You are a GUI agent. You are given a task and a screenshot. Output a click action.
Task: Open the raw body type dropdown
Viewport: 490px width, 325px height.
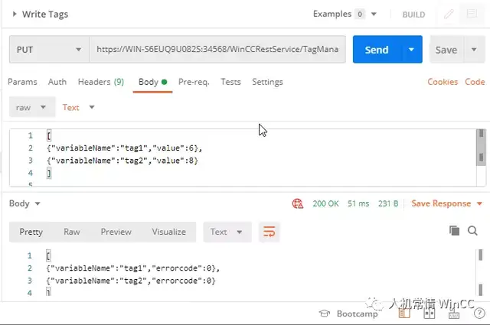(31, 108)
